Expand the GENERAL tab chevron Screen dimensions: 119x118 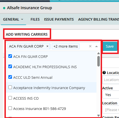click(22, 19)
